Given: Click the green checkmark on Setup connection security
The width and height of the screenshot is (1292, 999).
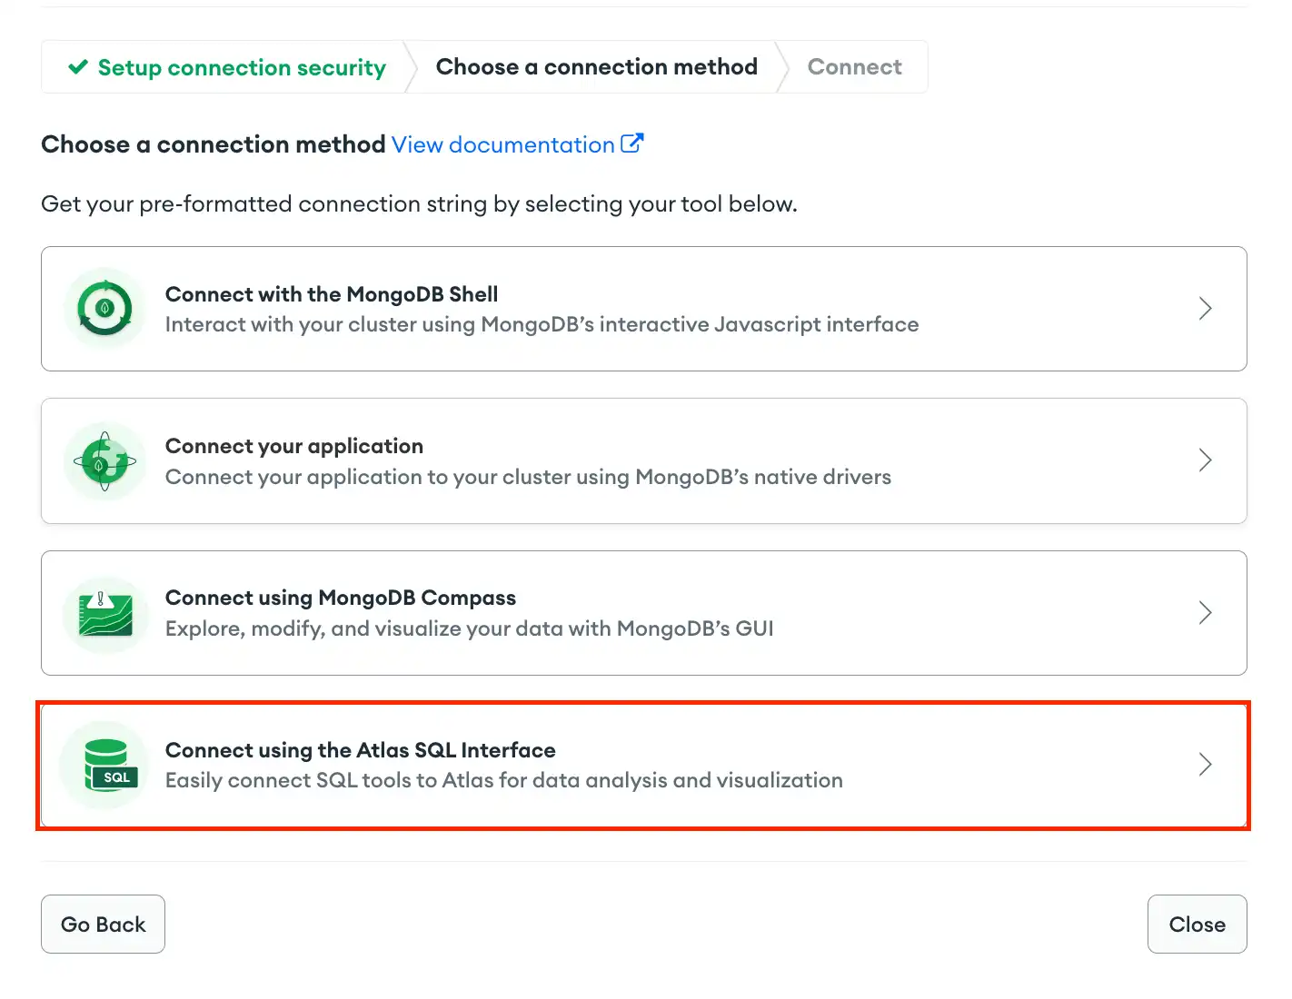Looking at the screenshot, I should click(77, 66).
